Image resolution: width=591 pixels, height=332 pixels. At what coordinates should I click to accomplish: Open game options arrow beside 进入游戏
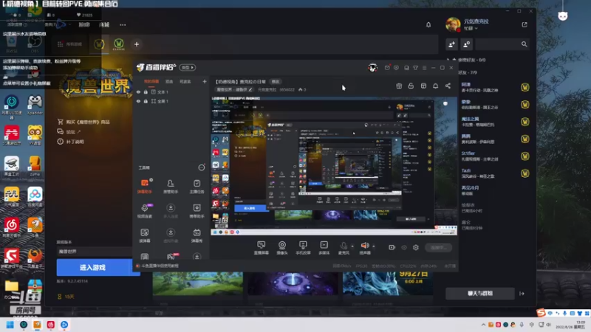click(135, 267)
